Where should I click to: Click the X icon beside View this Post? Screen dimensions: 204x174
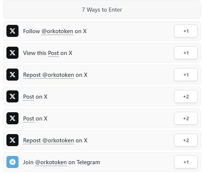[12, 53]
